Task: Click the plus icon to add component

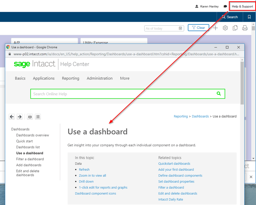Action: (215, 28)
